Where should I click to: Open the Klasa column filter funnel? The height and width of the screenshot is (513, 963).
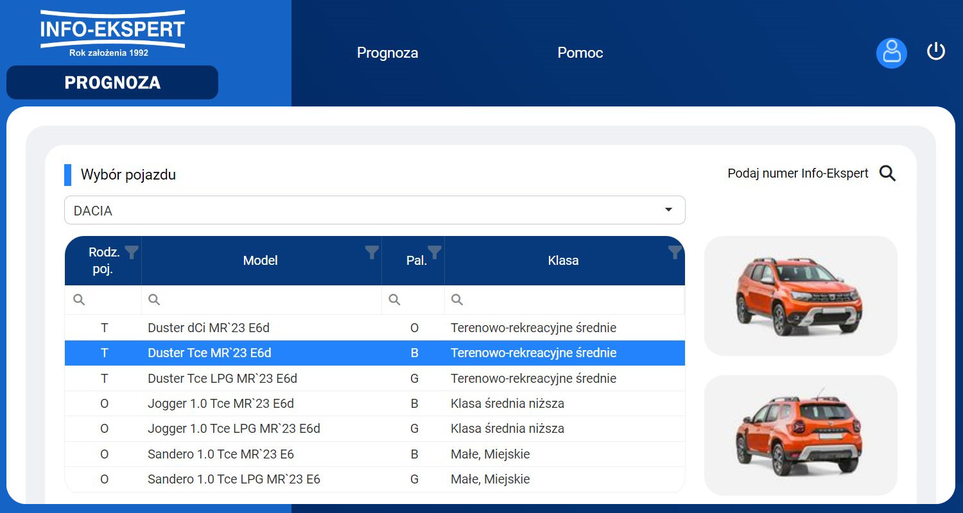[674, 252]
